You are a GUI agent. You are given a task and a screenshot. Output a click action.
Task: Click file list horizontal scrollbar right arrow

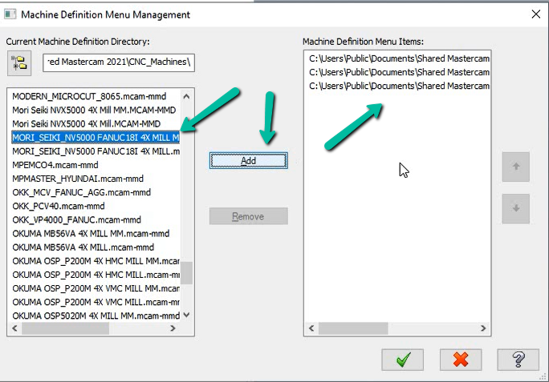[x=173, y=328]
